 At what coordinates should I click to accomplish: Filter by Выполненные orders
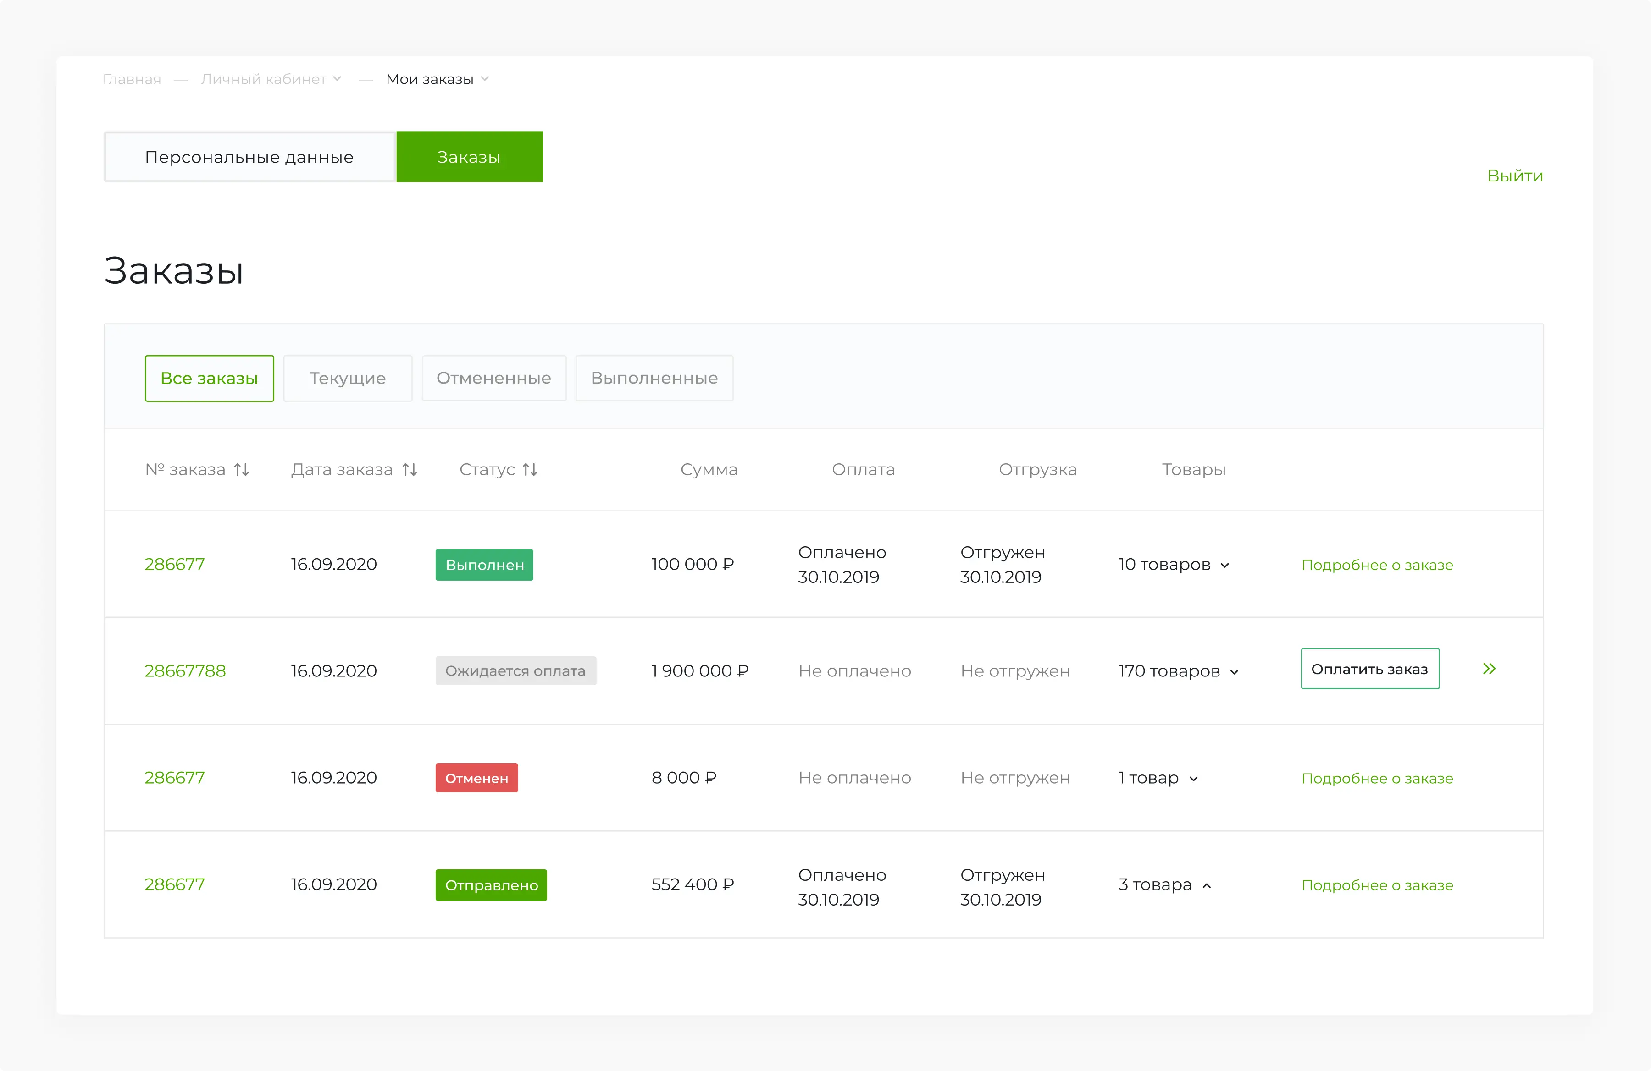point(654,379)
